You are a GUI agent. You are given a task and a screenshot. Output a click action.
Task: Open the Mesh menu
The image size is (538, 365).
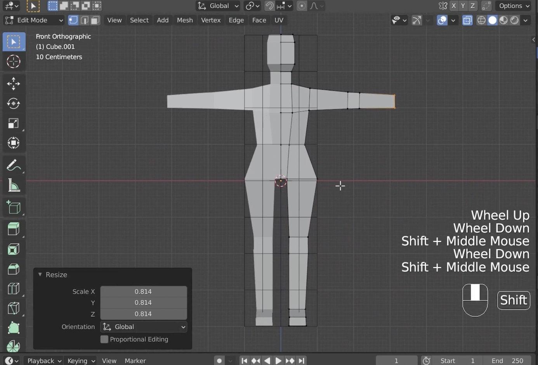[185, 20]
